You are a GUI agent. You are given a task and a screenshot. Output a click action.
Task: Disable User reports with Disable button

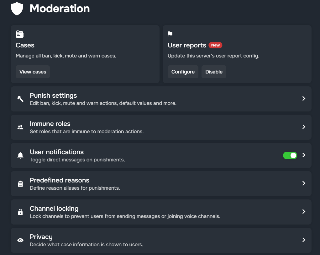tap(214, 72)
